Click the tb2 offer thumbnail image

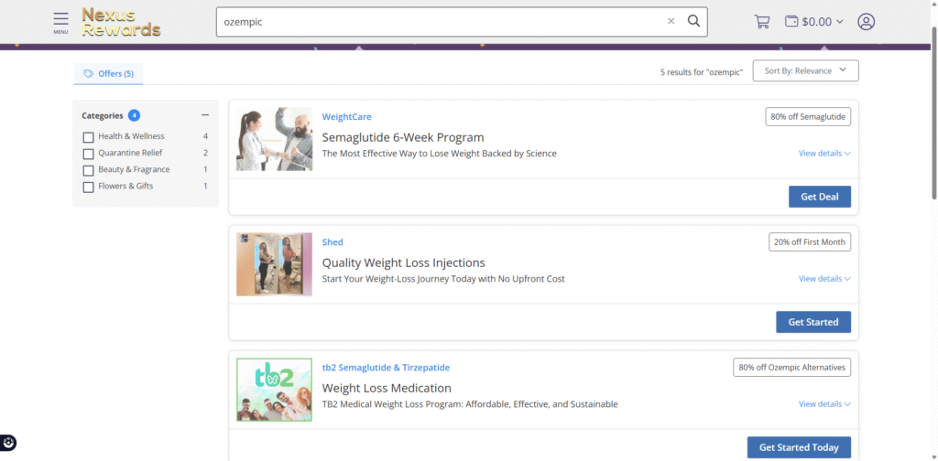pyautogui.click(x=274, y=390)
